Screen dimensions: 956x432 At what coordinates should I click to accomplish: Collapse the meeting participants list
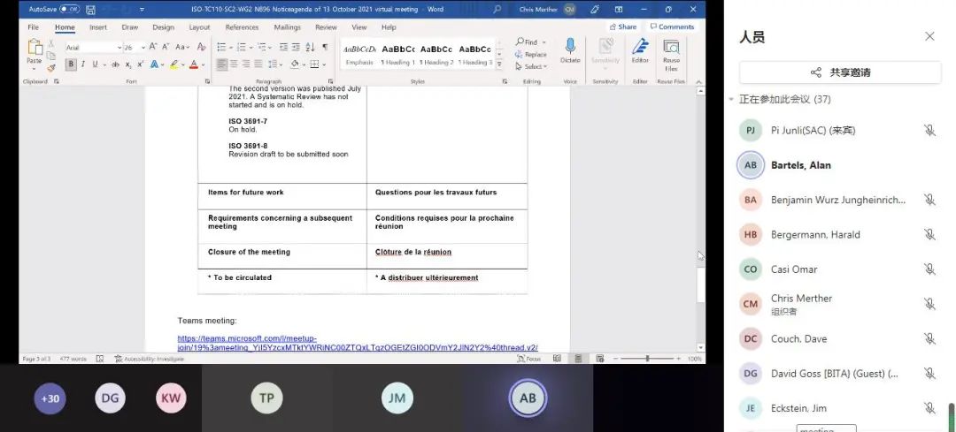click(x=731, y=100)
